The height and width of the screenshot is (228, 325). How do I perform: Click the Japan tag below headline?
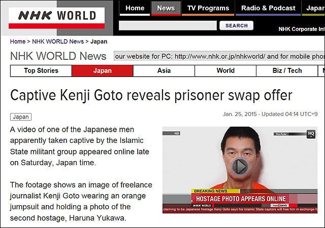coord(21,117)
